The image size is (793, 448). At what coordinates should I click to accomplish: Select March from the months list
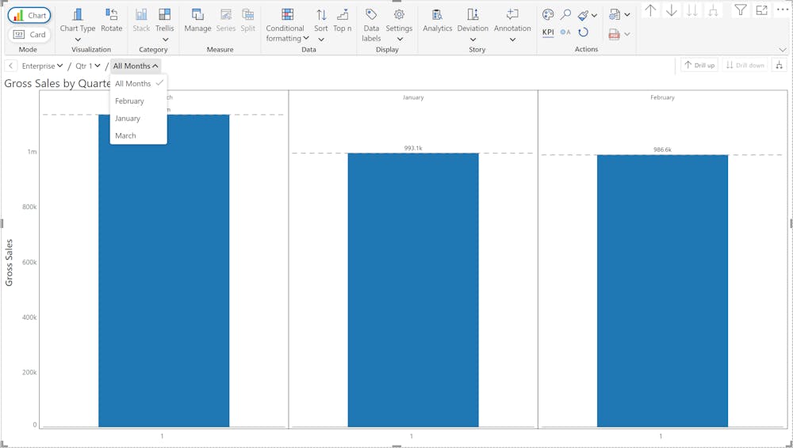(x=125, y=135)
